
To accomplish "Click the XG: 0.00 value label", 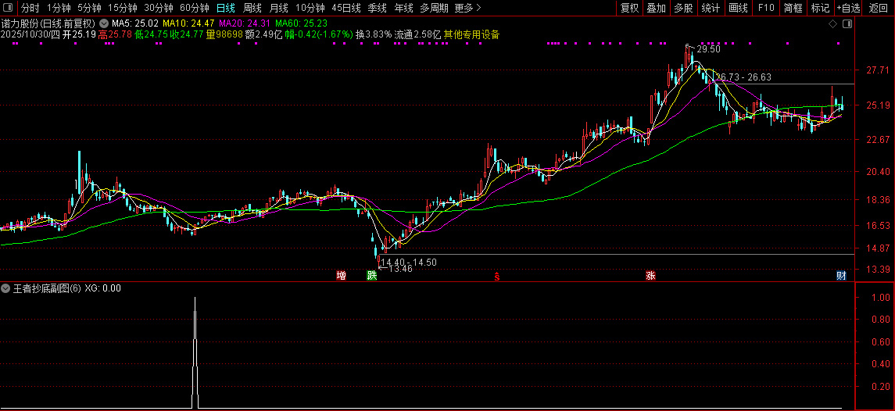I will tap(102, 288).
